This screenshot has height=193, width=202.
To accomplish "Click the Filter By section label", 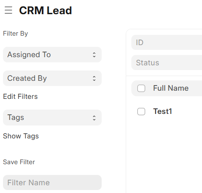I will tap(16, 34).
